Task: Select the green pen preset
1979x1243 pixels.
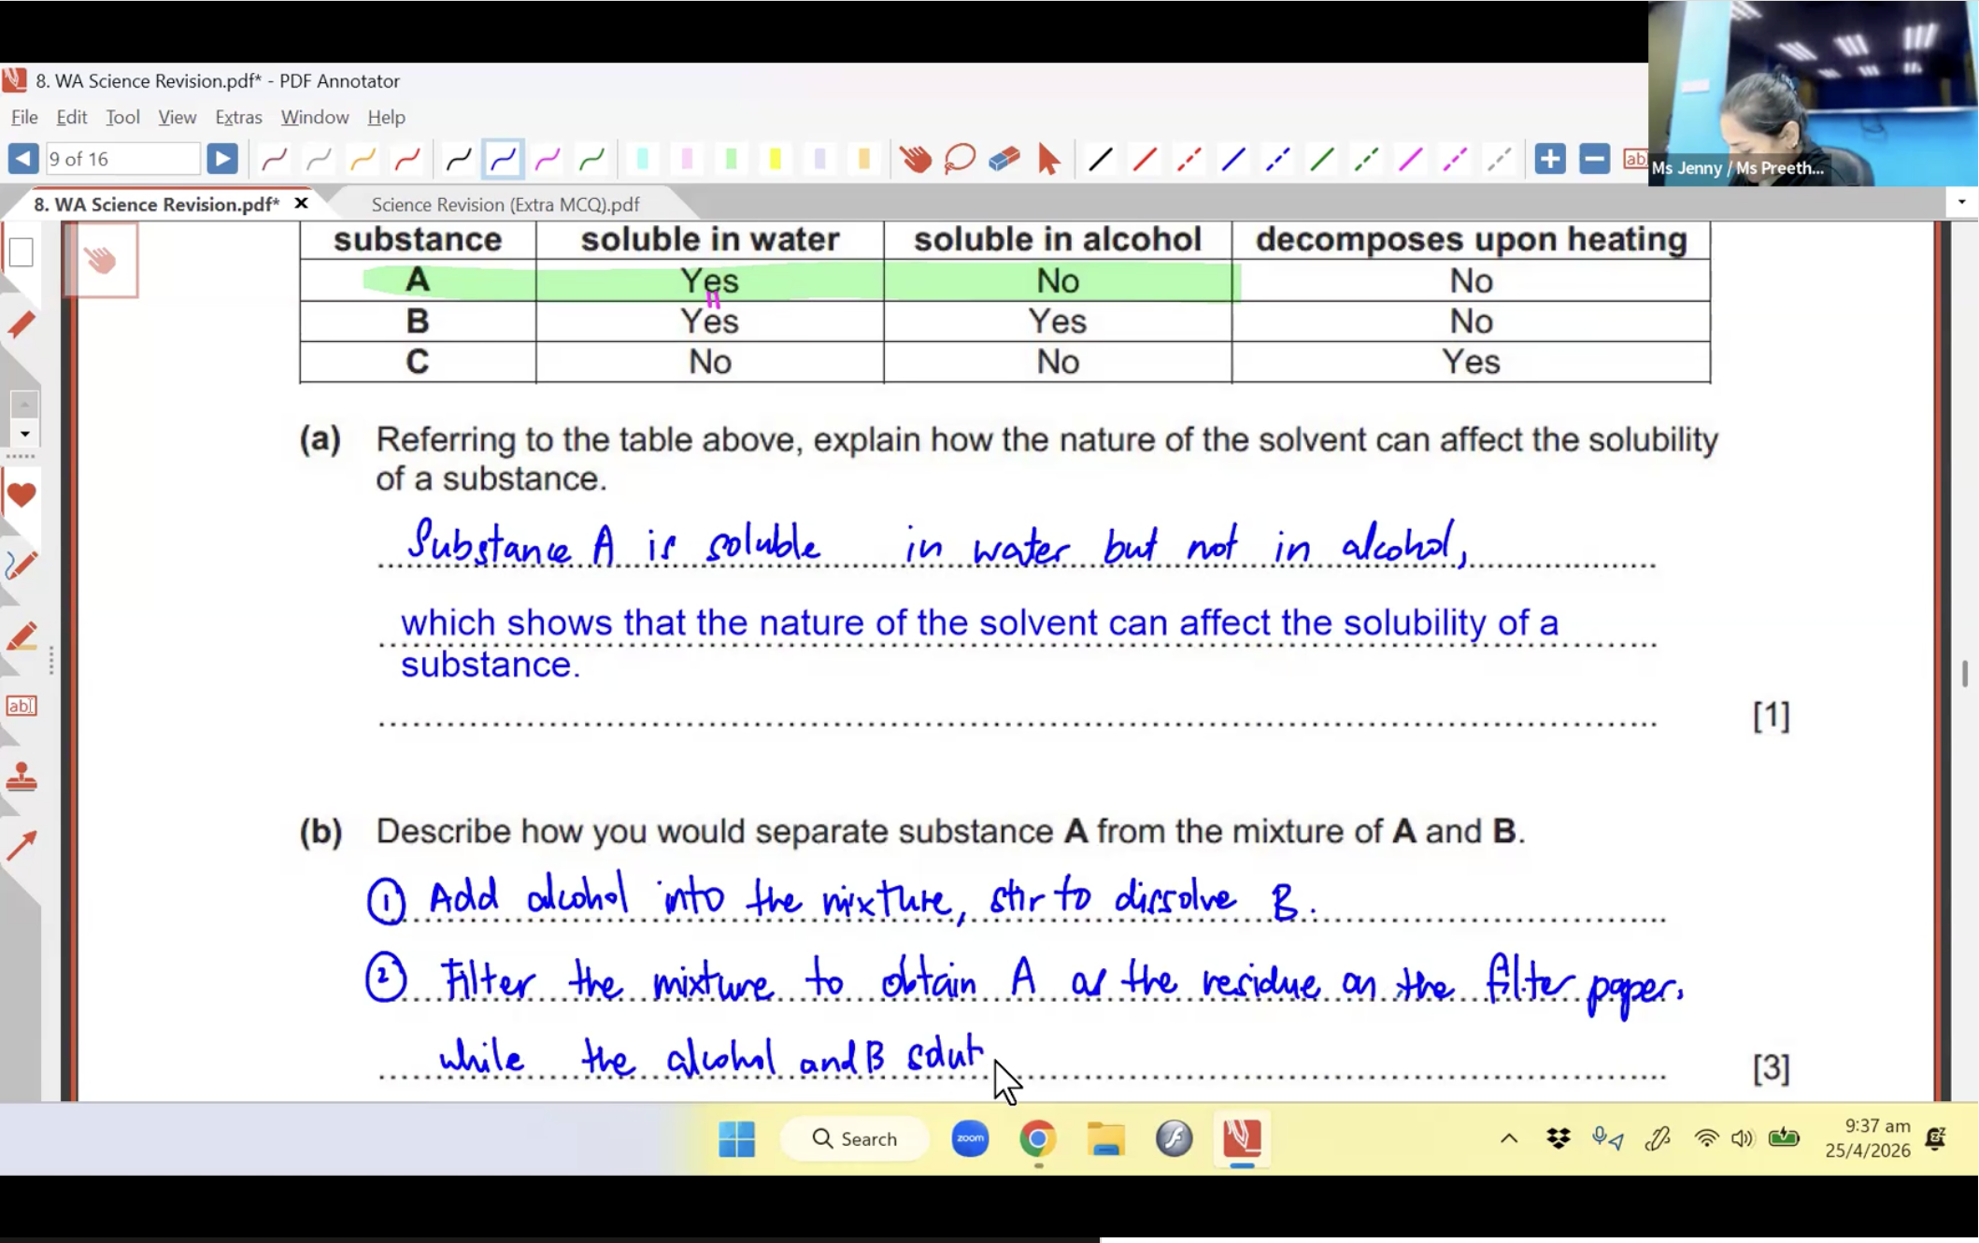Action: pyautogui.click(x=592, y=160)
